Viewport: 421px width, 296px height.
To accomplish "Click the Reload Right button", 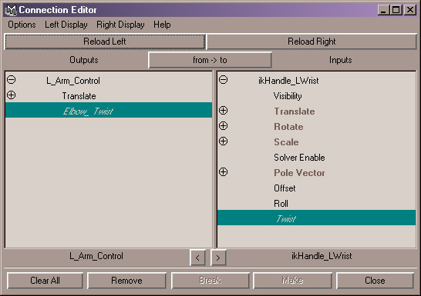I will 312,42.
